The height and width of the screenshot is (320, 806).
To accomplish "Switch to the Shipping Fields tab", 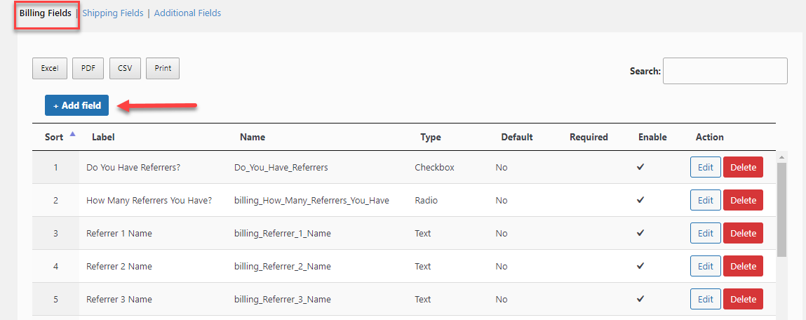I will [112, 13].
